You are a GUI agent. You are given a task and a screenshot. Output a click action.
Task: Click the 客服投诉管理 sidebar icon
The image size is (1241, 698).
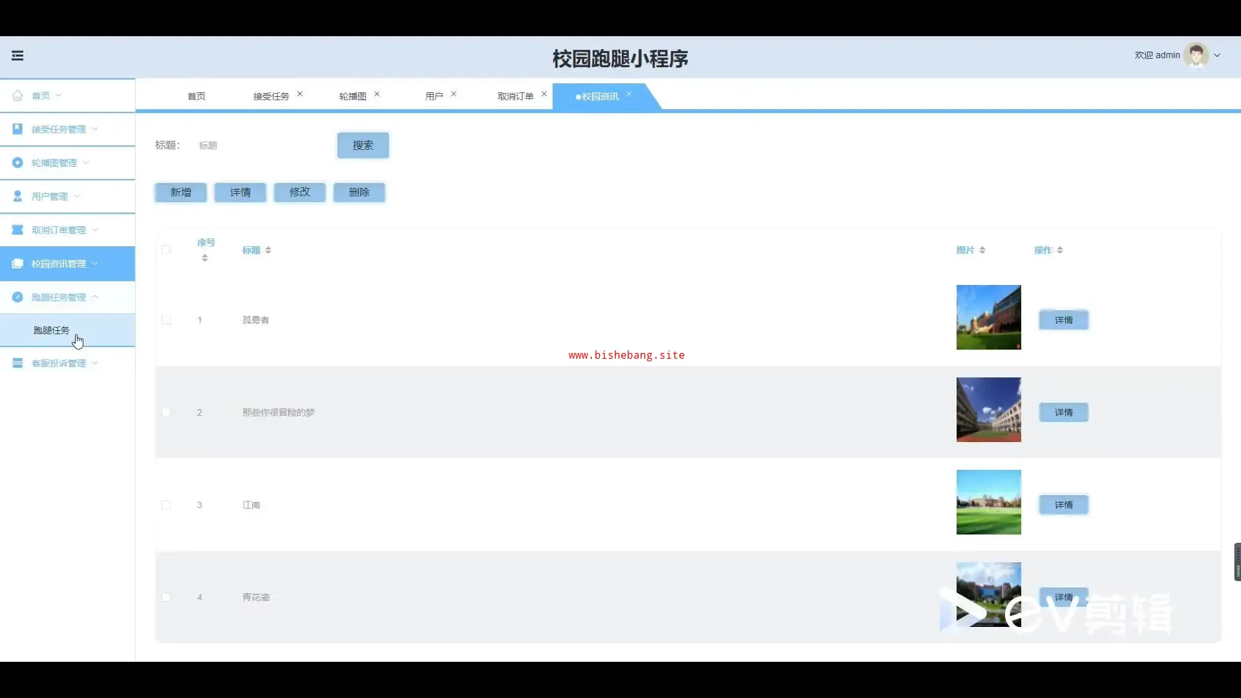pyautogui.click(x=17, y=363)
